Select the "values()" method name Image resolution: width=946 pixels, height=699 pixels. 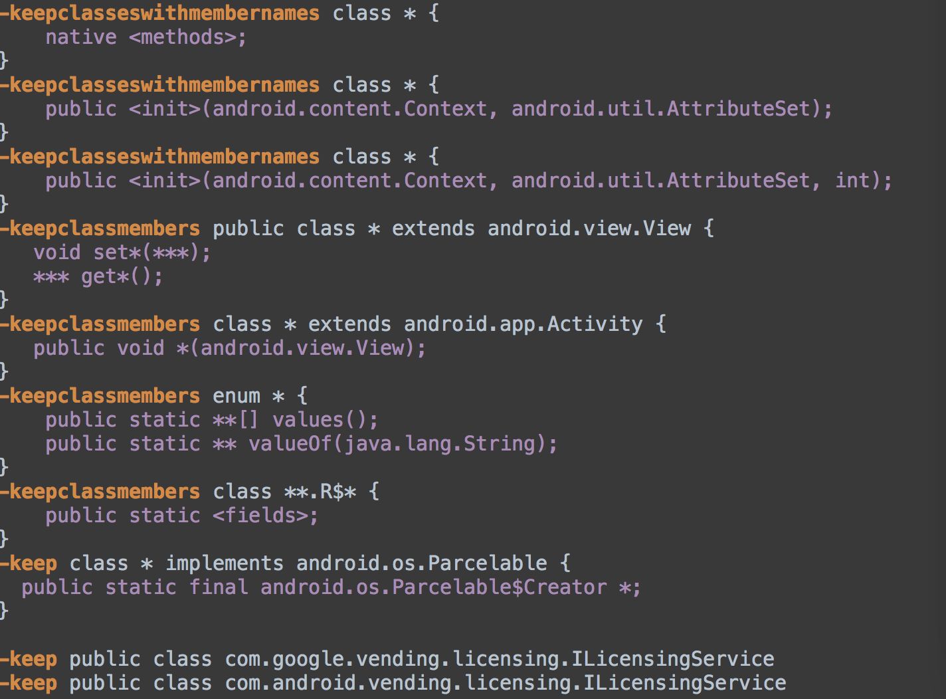pos(320,420)
